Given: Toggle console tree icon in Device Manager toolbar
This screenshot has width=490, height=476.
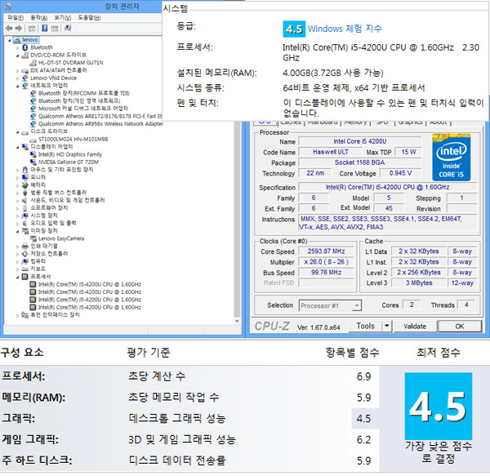Looking at the screenshot, I should (x=32, y=29).
